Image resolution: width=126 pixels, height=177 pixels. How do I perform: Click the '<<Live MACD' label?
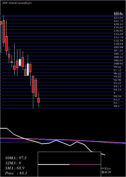(x=106, y=170)
